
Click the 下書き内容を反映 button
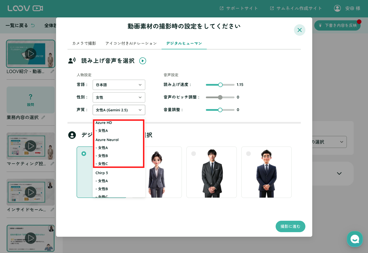pyautogui.click(x=338, y=25)
